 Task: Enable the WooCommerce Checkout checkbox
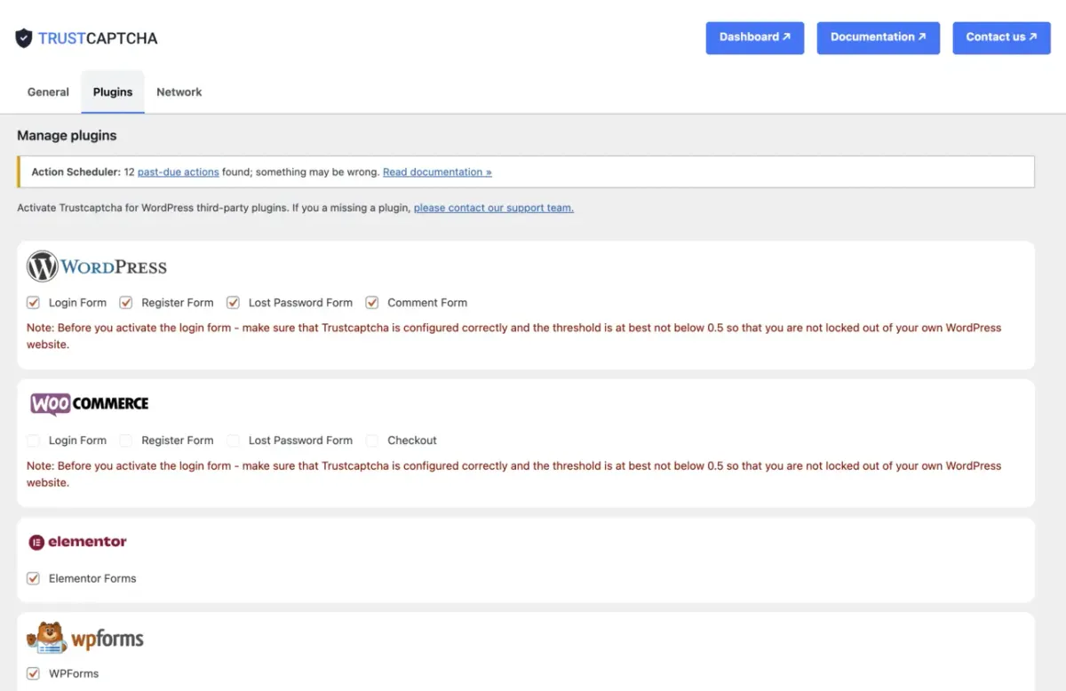coord(372,440)
